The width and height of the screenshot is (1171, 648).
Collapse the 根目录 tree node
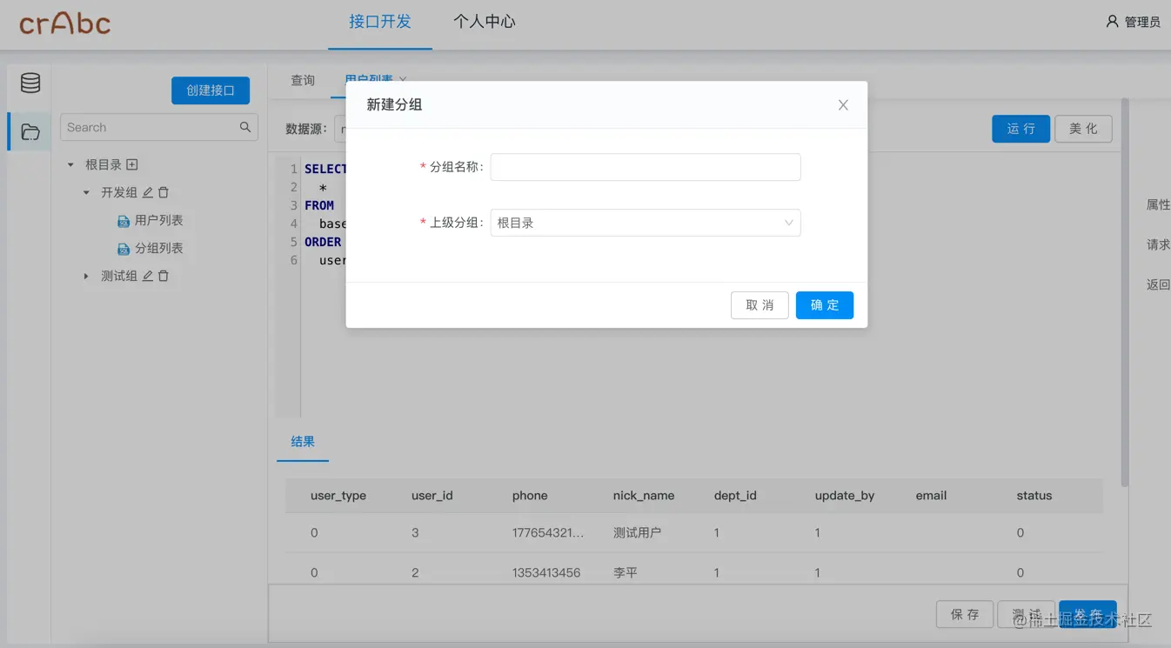click(70, 165)
